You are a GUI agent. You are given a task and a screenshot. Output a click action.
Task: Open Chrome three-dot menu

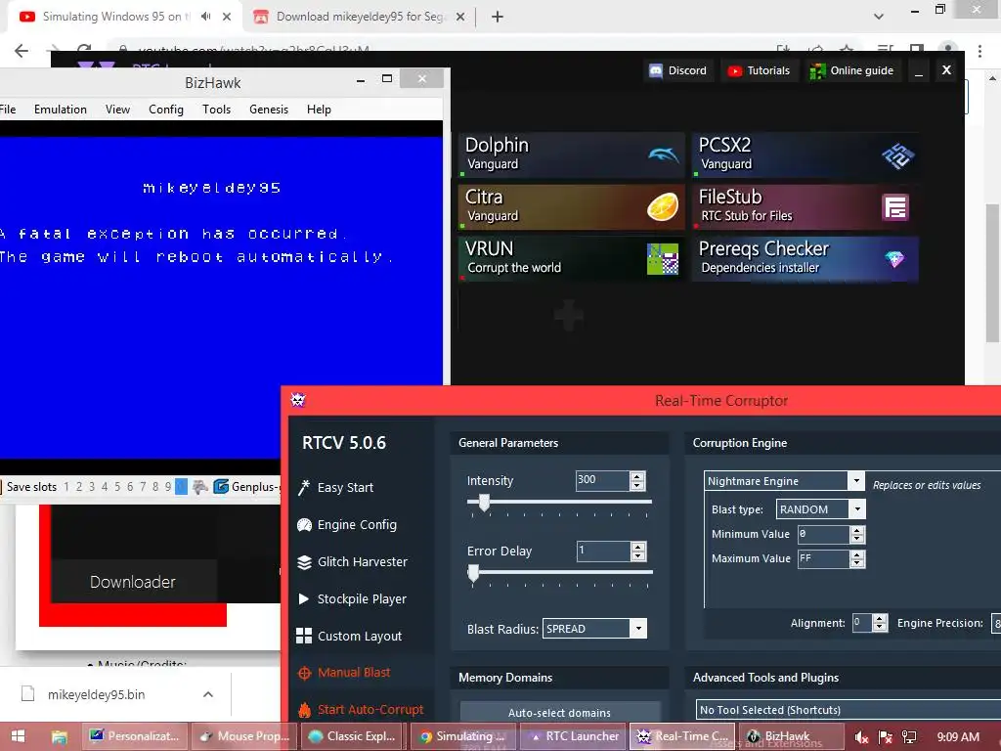point(979,51)
